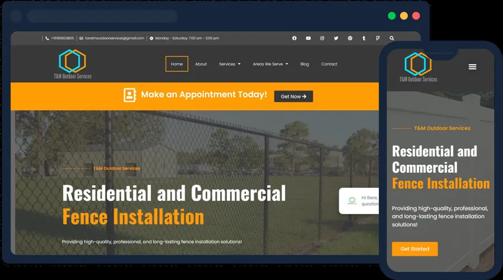Click the T&M logo on the phone mockup

click(x=418, y=68)
